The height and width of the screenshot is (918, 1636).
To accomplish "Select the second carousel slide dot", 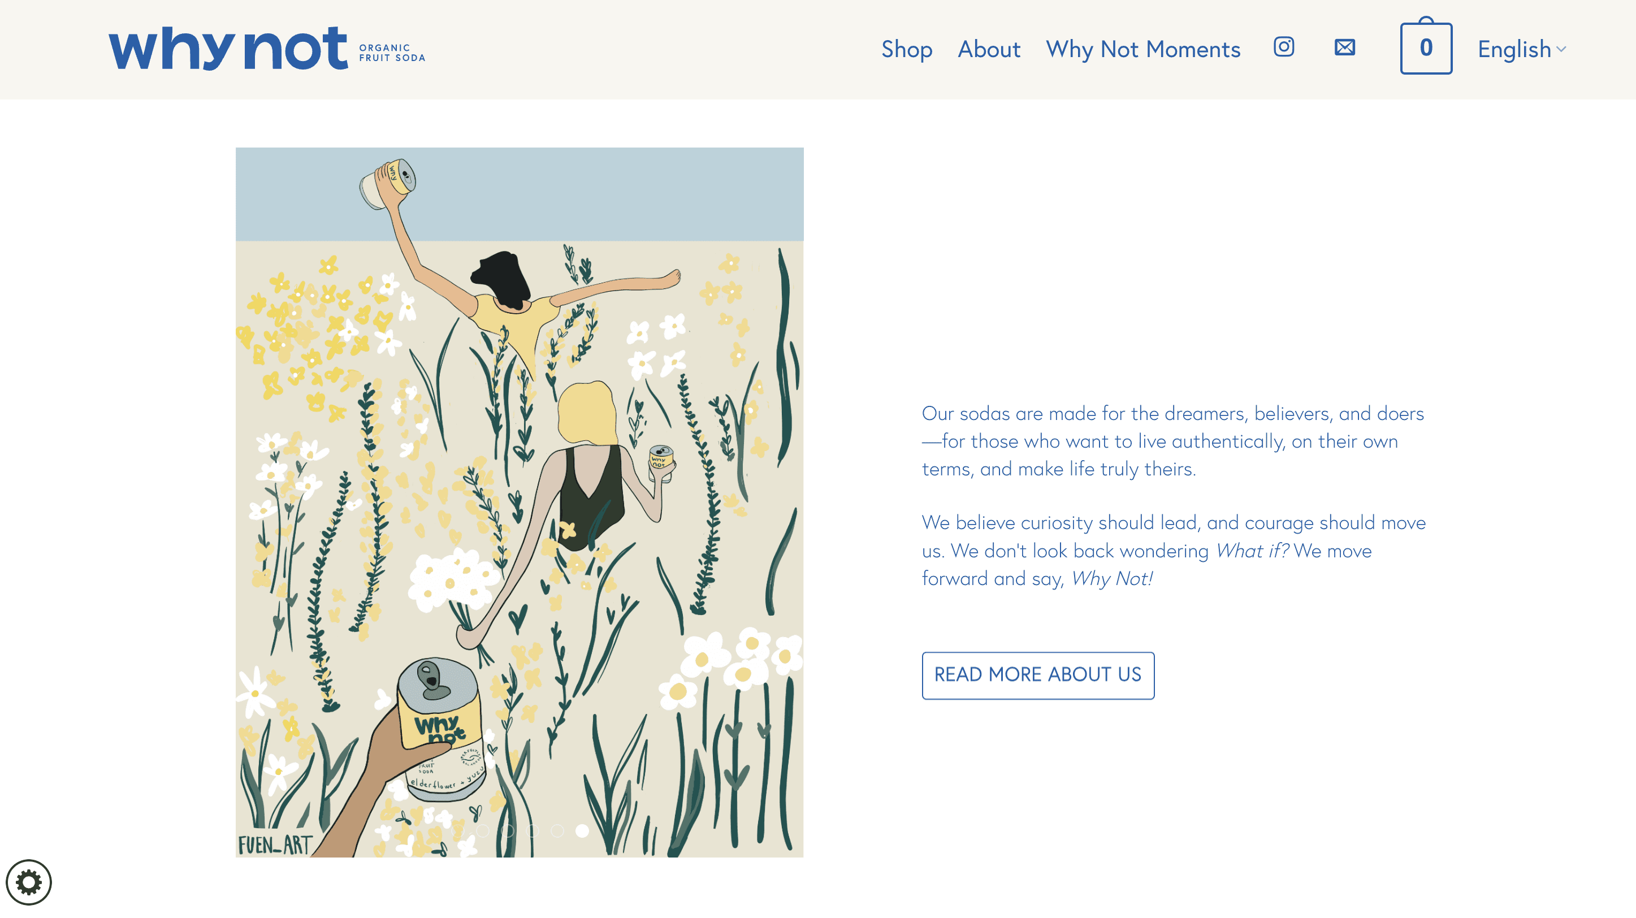I will (483, 831).
